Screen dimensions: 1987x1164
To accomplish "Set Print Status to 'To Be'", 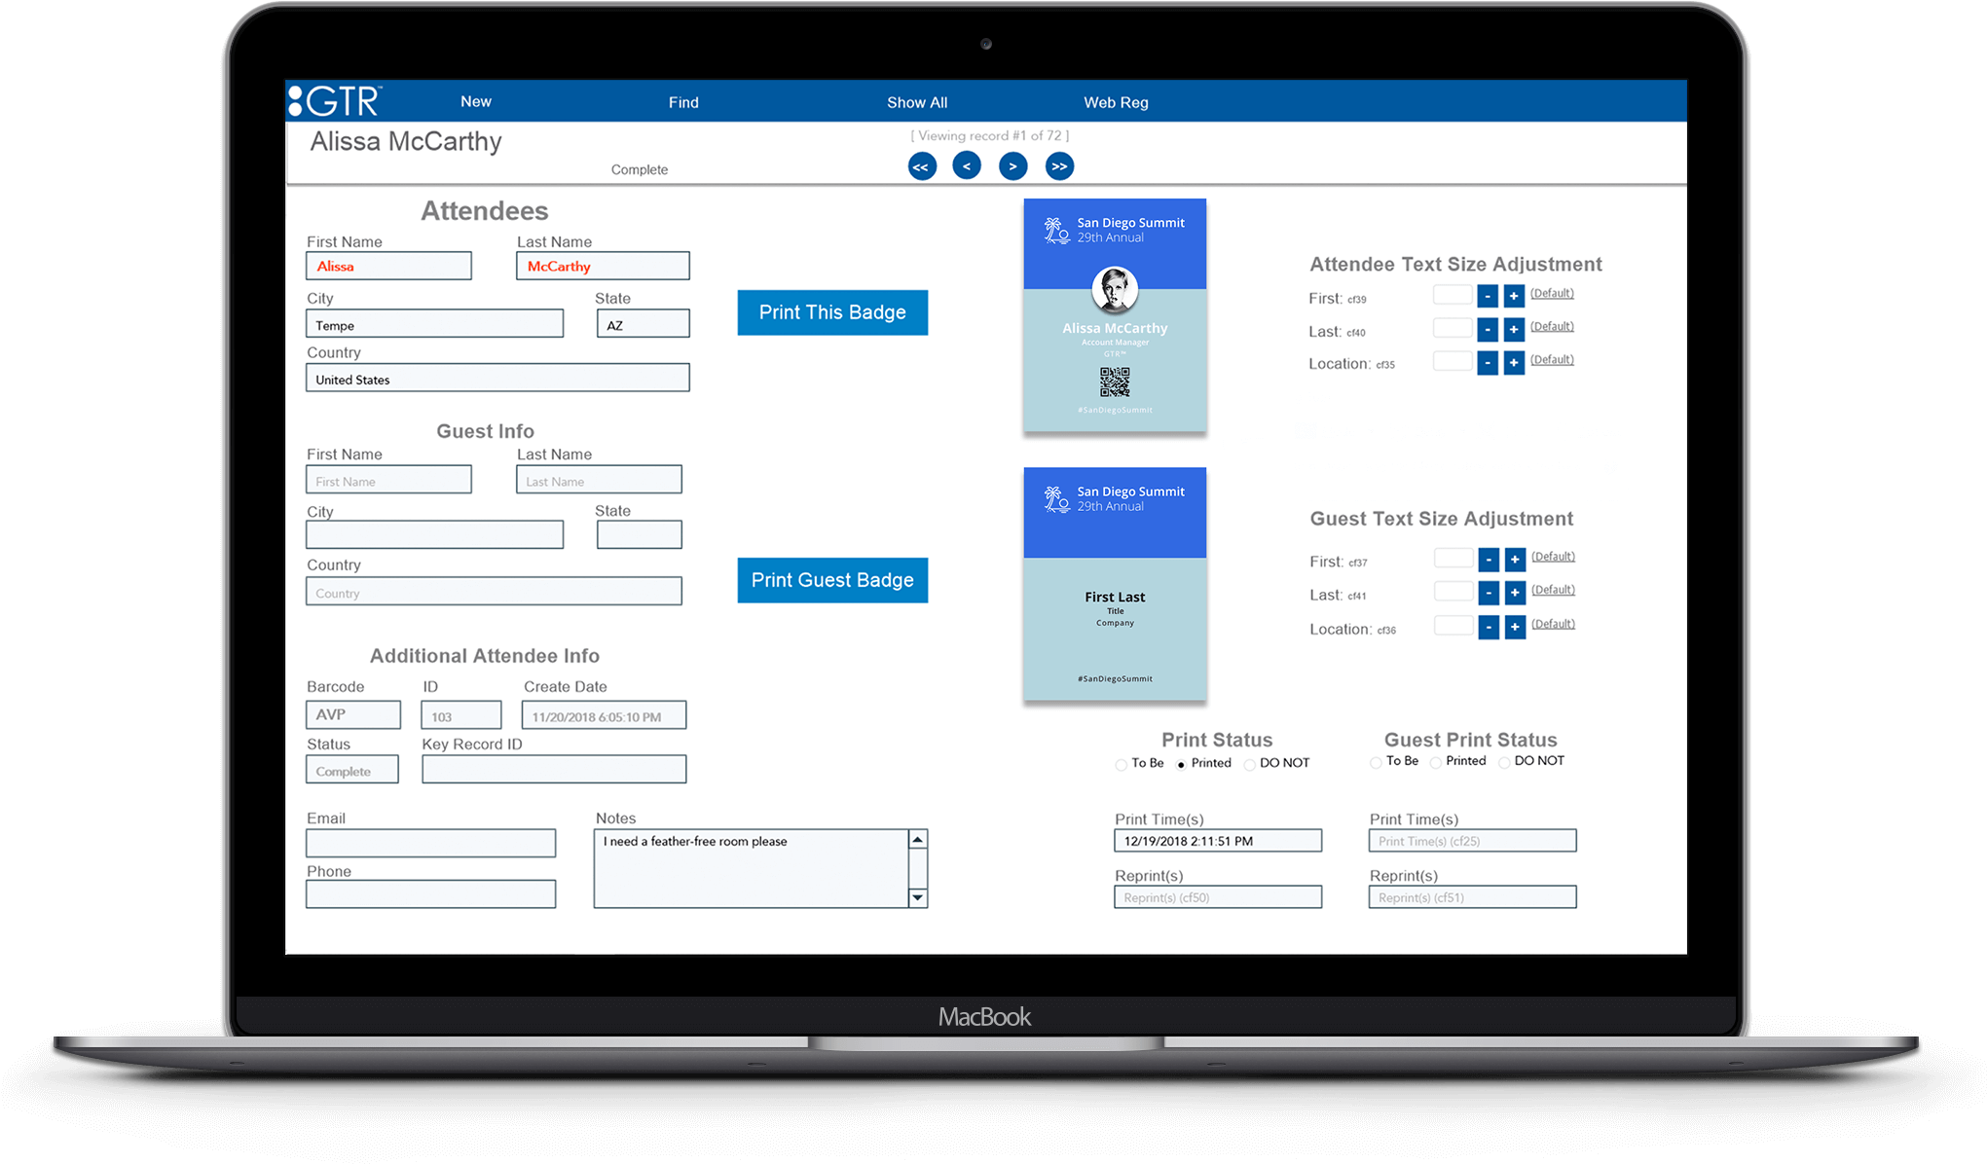I will [1121, 765].
